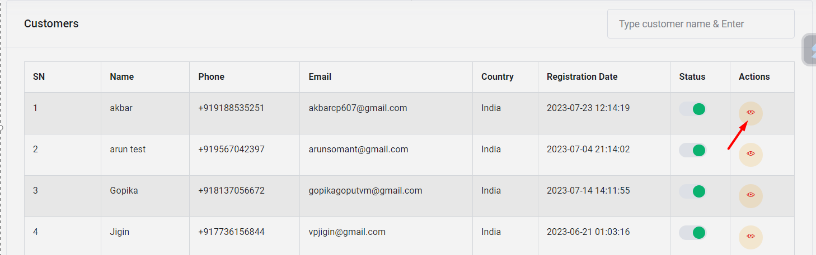Click phone number +918137056672
This screenshot has height=255, width=816.
[x=231, y=191]
